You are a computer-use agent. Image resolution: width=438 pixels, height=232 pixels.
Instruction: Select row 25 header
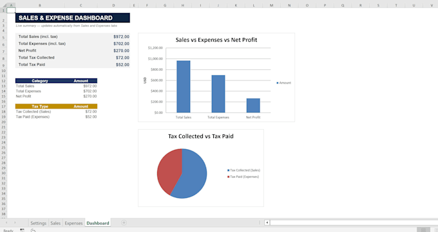tap(3, 148)
